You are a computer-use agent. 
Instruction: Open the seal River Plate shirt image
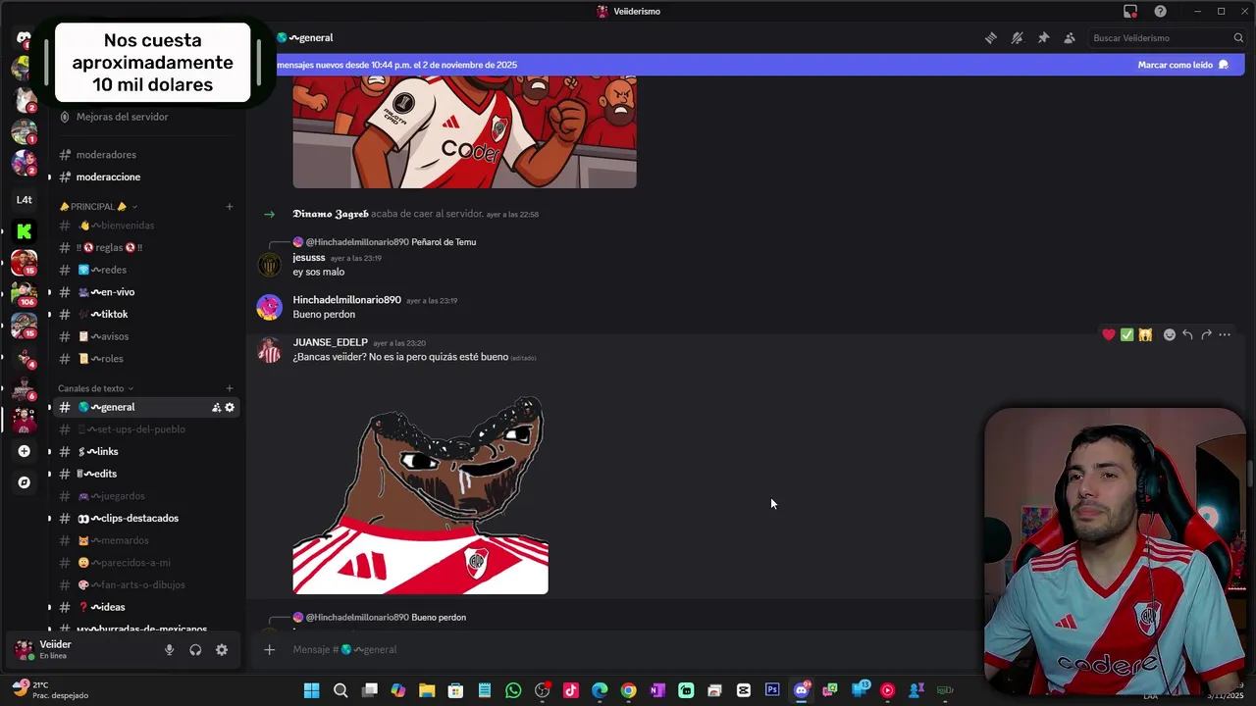(420, 495)
